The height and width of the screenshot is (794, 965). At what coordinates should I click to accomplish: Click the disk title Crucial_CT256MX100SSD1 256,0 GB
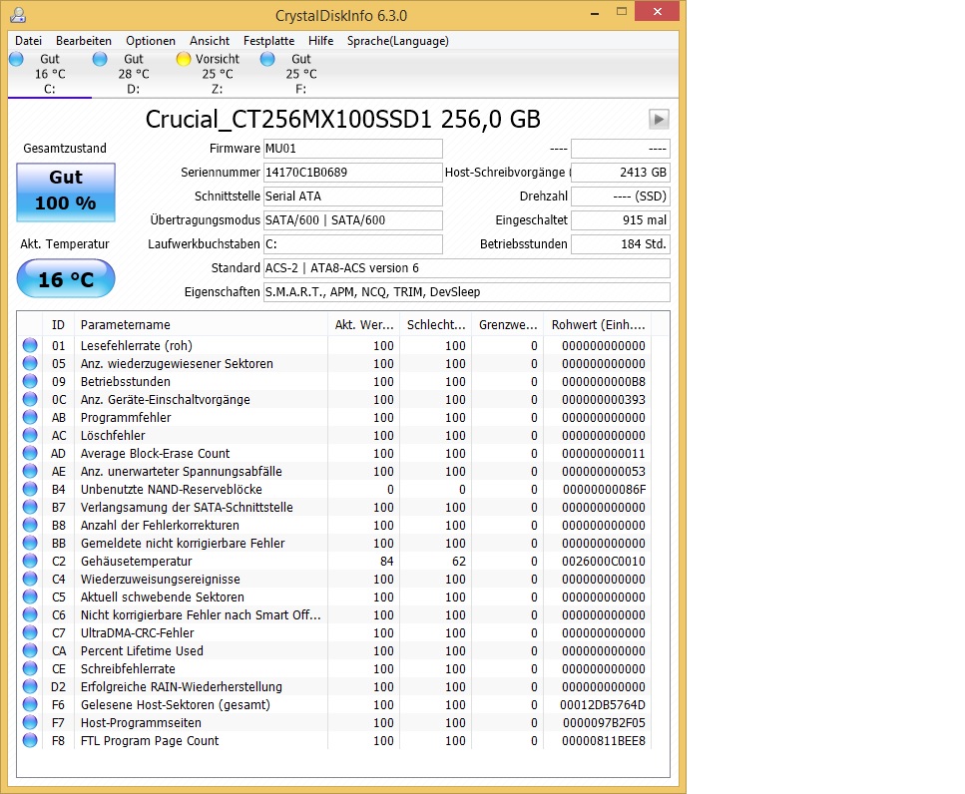343,120
